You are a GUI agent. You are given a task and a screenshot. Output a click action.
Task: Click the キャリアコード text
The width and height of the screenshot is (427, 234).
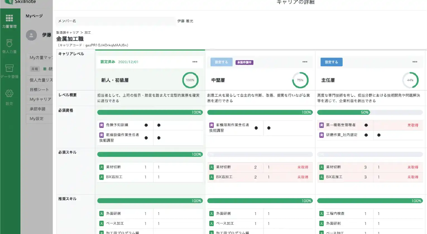click(x=93, y=45)
